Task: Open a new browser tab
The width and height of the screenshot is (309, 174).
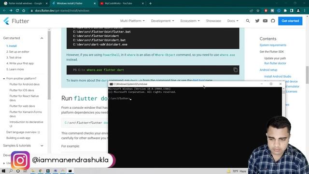Action: 150,3
